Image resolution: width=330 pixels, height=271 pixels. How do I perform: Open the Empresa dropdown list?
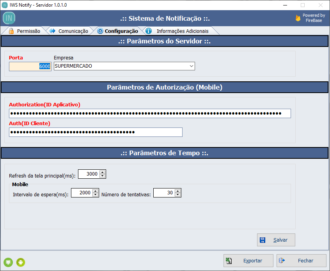click(191, 66)
